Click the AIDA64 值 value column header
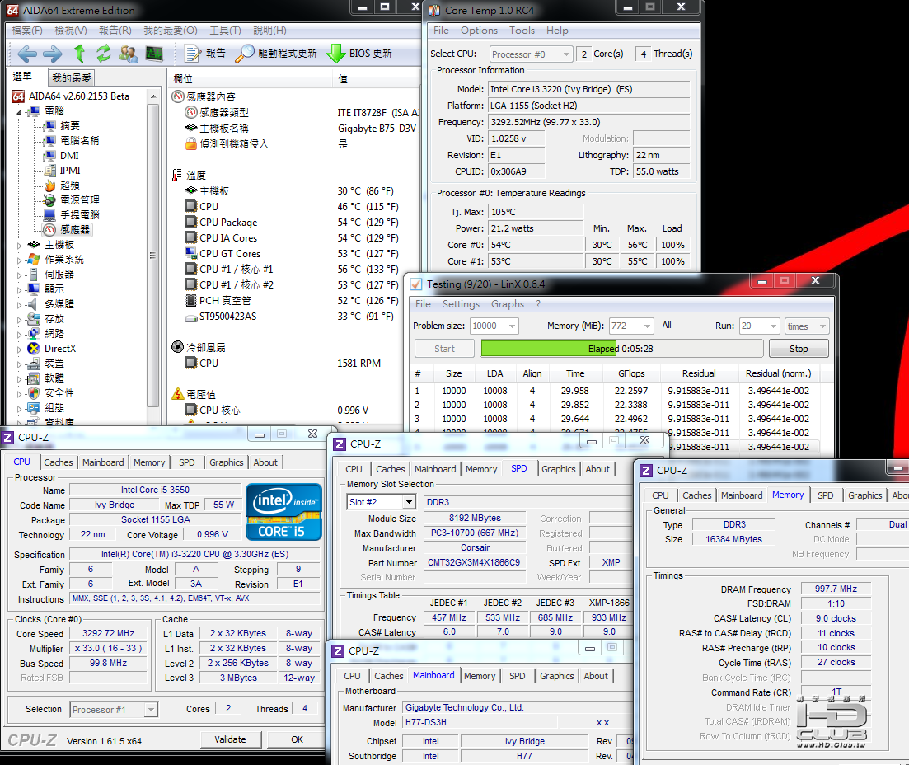The height and width of the screenshot is (765, 909). tap(377, 79)
